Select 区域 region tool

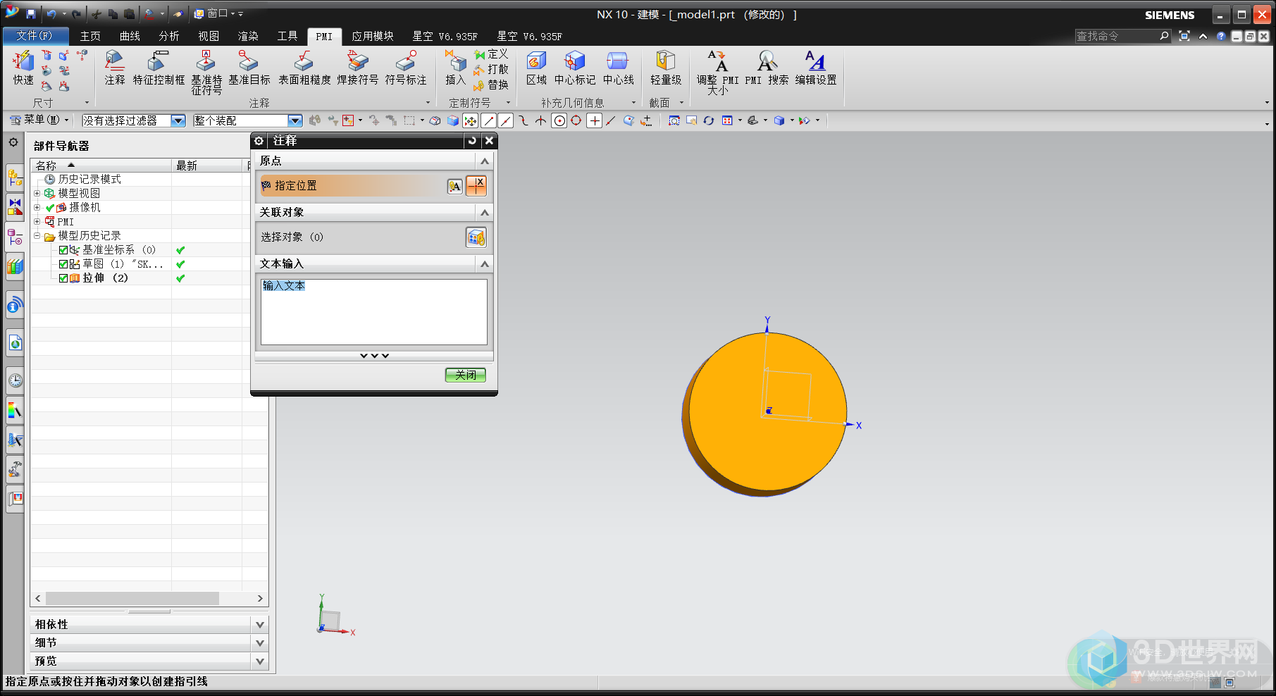click(x=536, y=68)
